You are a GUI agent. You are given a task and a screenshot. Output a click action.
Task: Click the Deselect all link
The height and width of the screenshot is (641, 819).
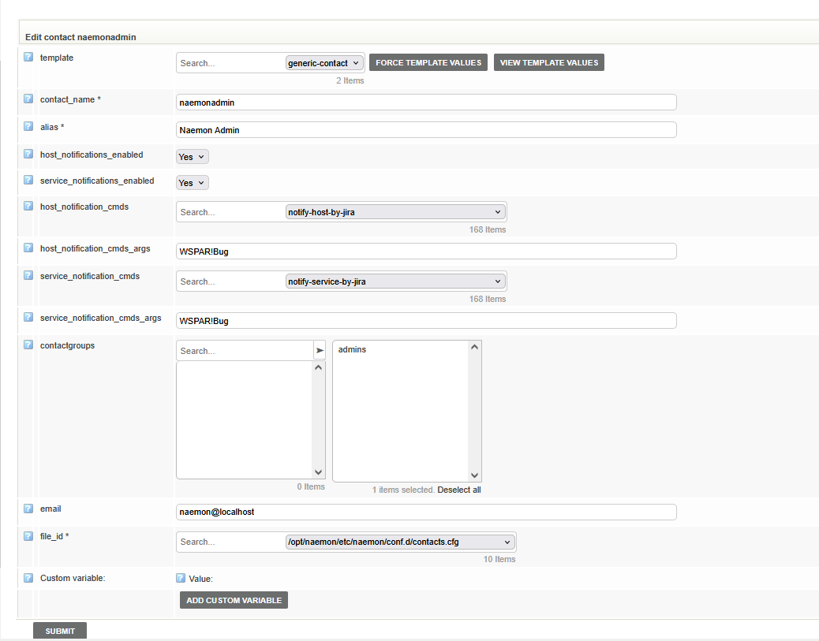coord(459,489)
